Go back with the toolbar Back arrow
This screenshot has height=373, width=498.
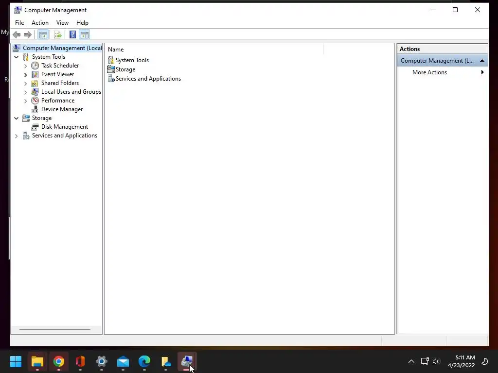tap(17, 34)
